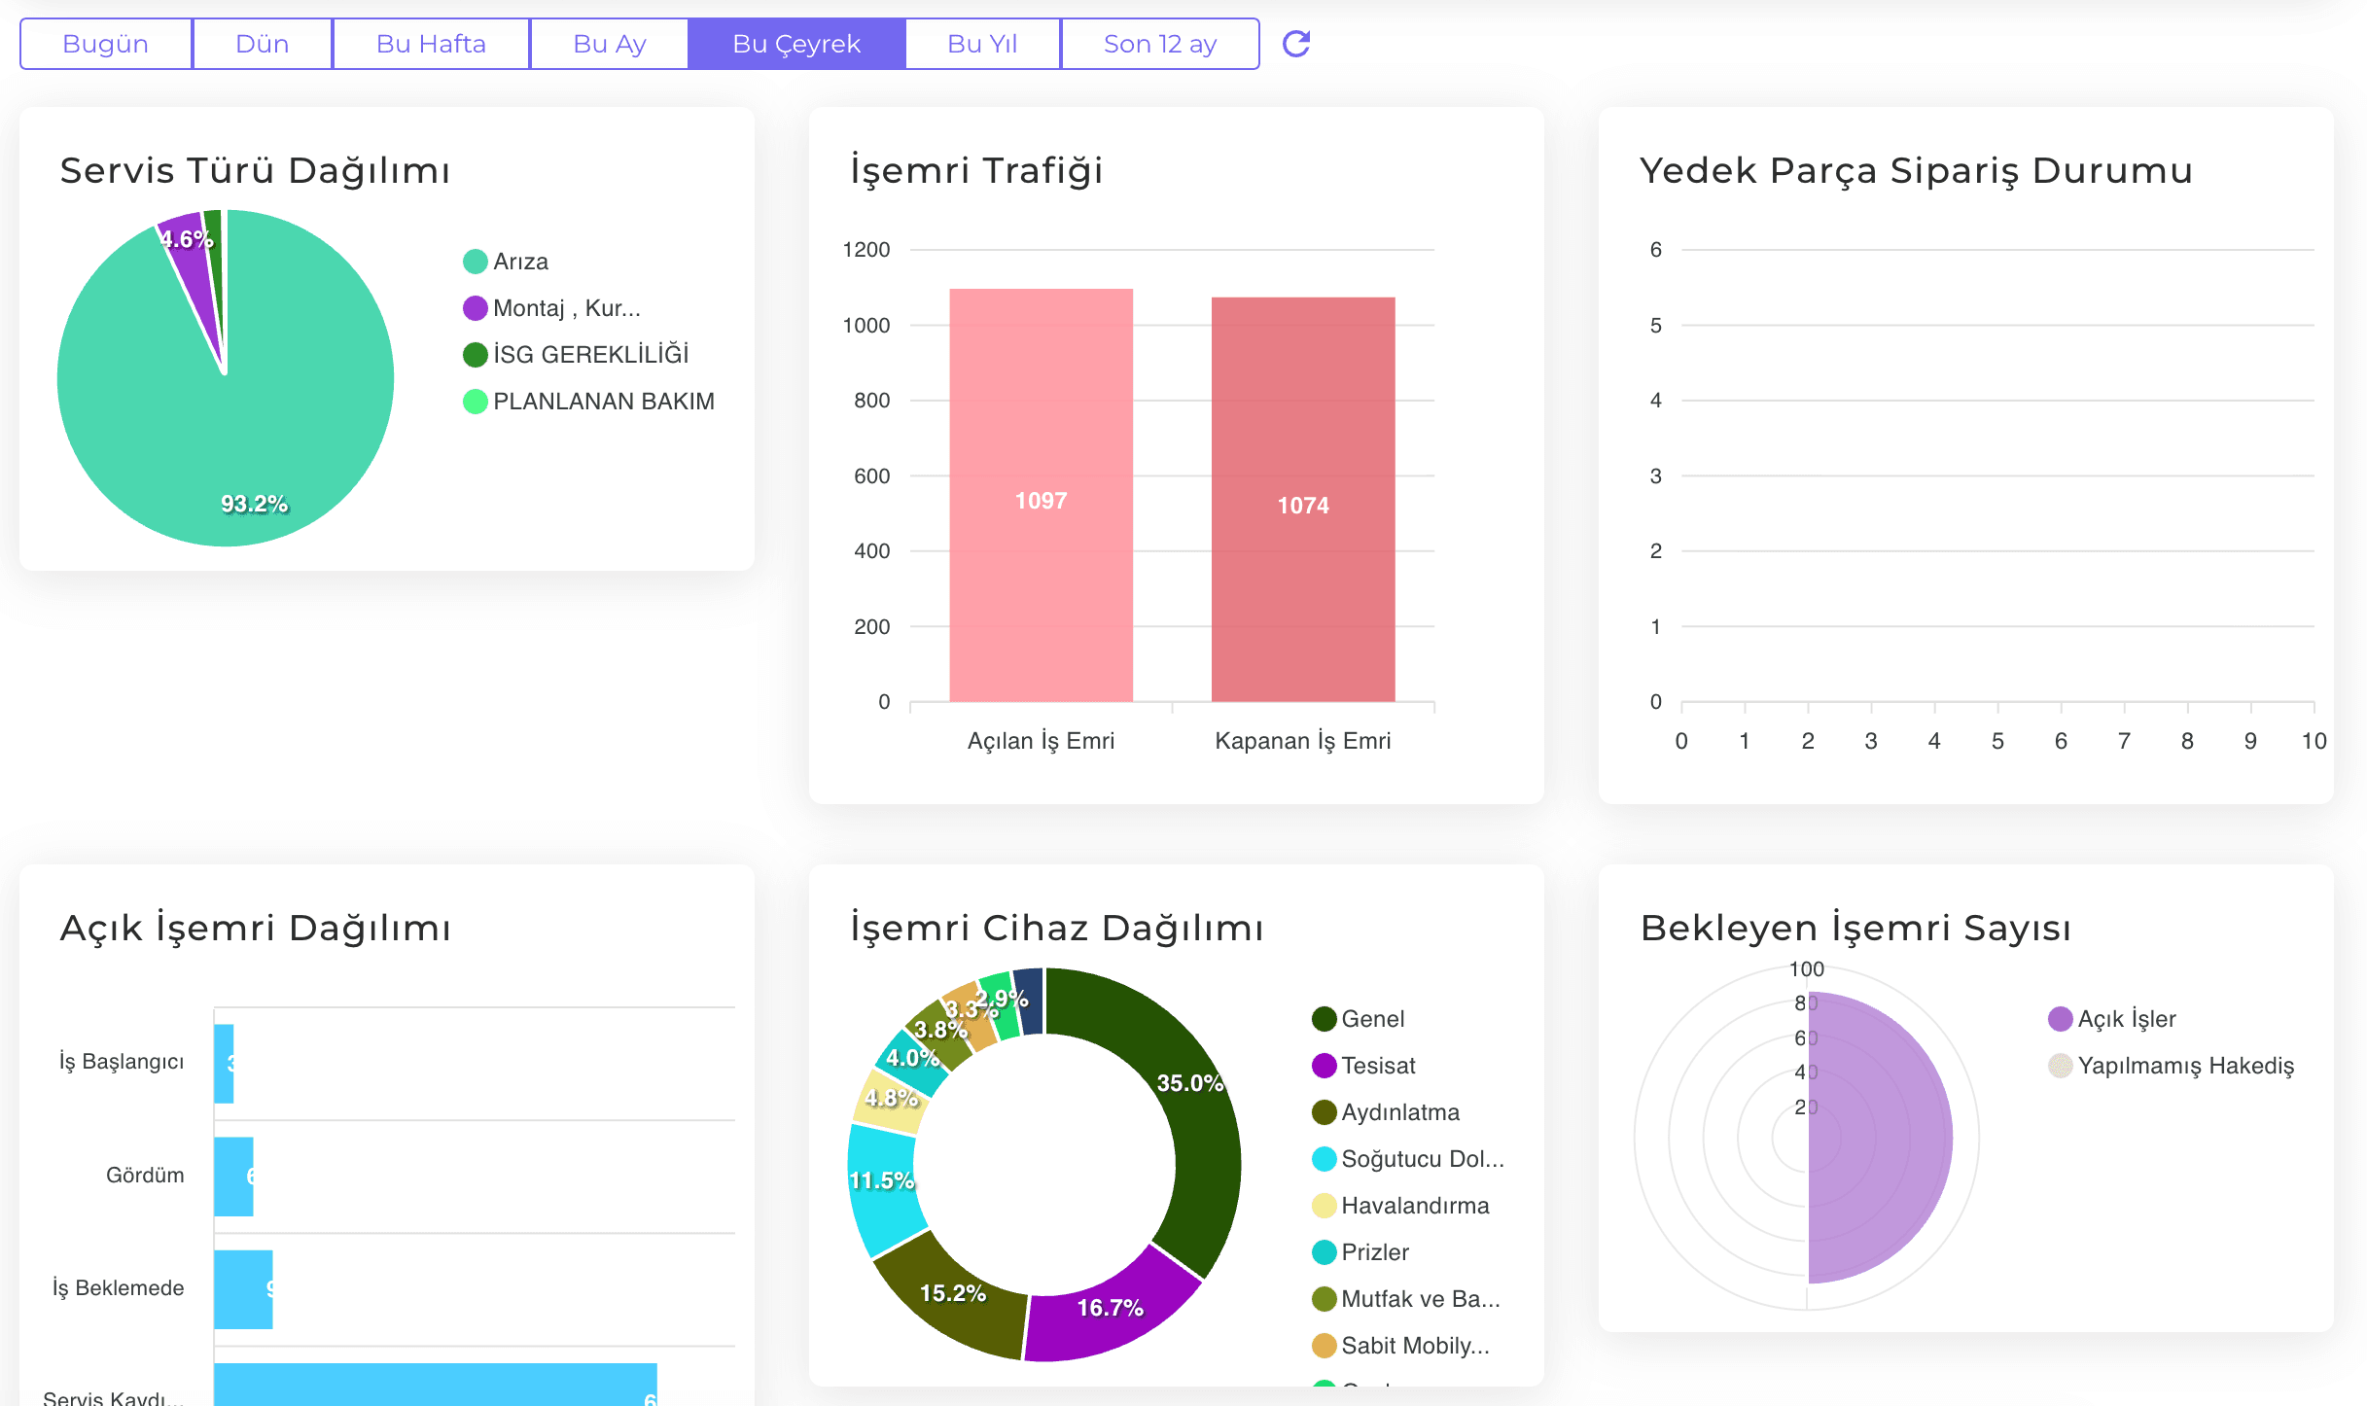Toggle Aydınlatma legend item
Viewport: 2367px width, 1406px height.
pos(1386,1112)
